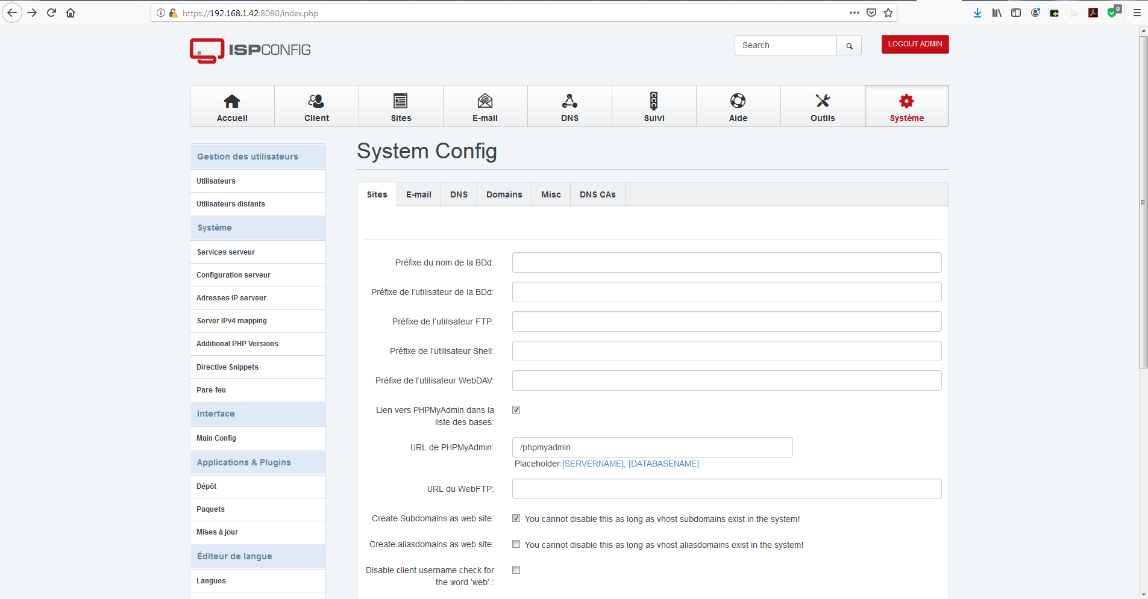Open the Accueil home module
Viewport: 1148px width, 599px height.
[x=232, y=107]
